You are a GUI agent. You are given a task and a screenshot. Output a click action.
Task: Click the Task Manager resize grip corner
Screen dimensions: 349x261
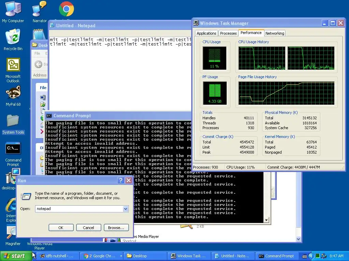tap(343, 169)
